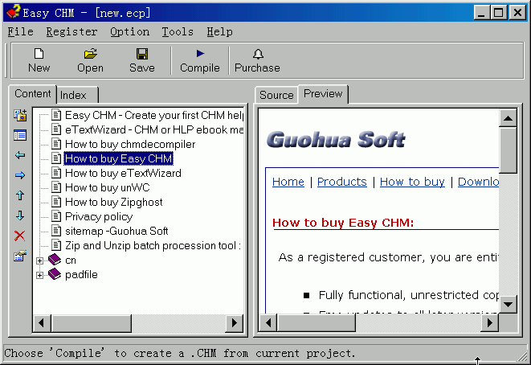Move item down with blue down arrow

20,215
